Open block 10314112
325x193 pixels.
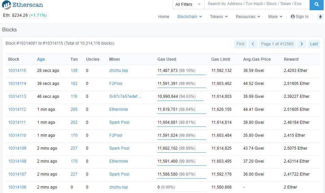click(x=17, y=109)
